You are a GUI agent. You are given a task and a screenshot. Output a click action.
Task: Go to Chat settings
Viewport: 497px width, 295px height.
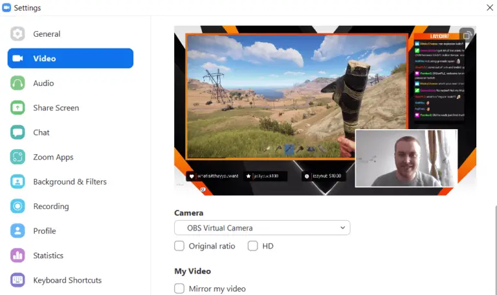point(71,132)
